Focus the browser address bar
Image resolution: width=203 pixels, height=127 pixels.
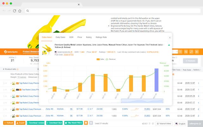click(x=113, y=11)
